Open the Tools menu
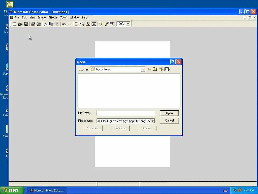Screen dimensions: 258x194 [63, 17]
